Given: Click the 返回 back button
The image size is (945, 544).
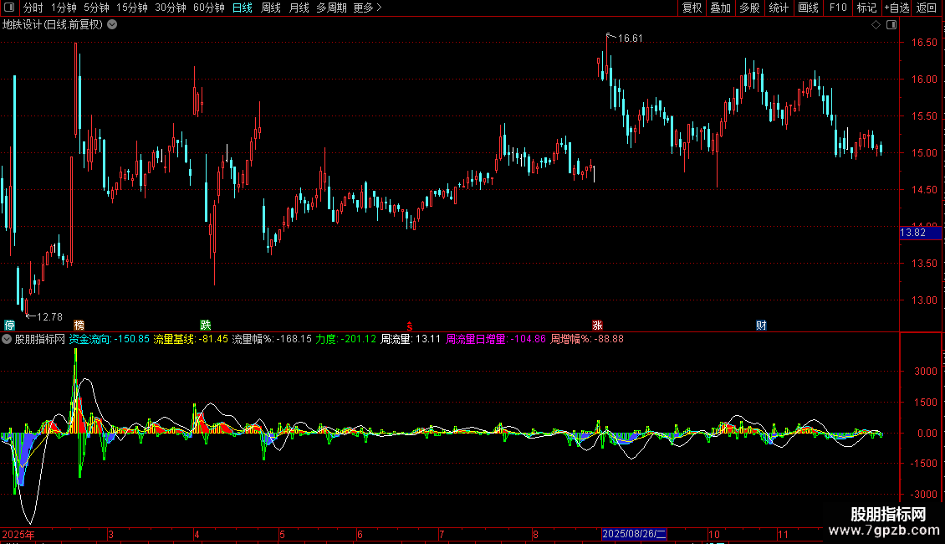Looking at the screenshot, I should coord(927,8).
